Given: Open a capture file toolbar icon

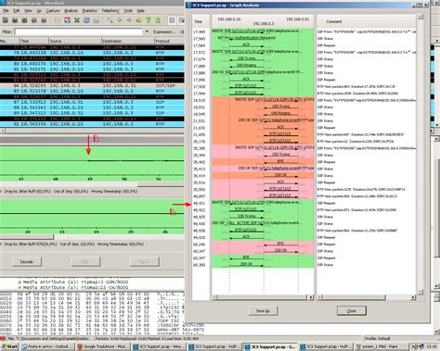Looking at the screenshot, I should tap(58, 20).
